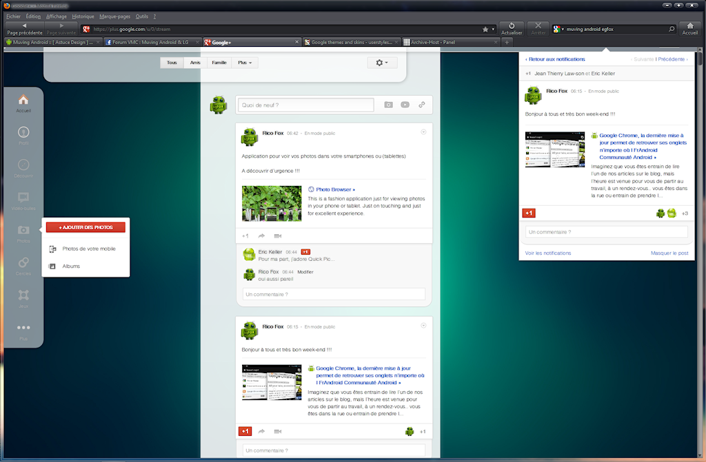Open the Outils menu
The image size is (706, 462).
coord(142,17)
